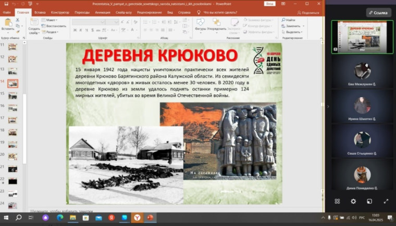Open call settings with the gear icon

(353, 201)
